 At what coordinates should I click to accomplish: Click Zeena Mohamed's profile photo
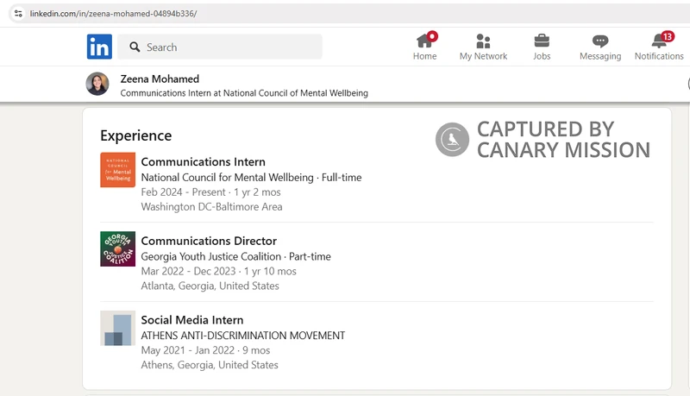97,84
